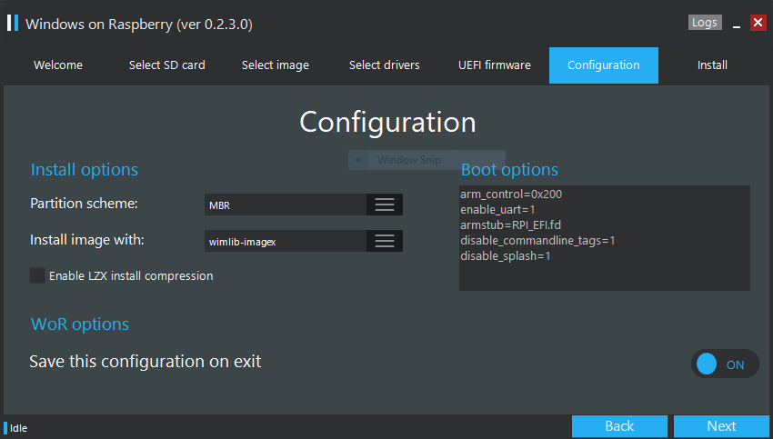
Task: Switch to the Select drivers tab
Action: (x=385, y=65)
